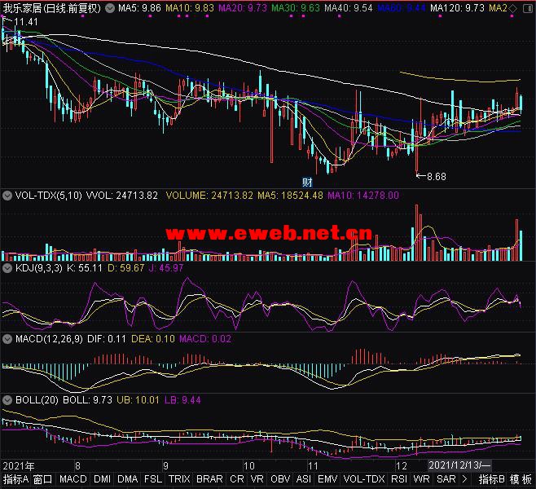Open the KDJ panel dropdown arrow
The height and width of the screenshot is (489, 536).
coord(7,267)
